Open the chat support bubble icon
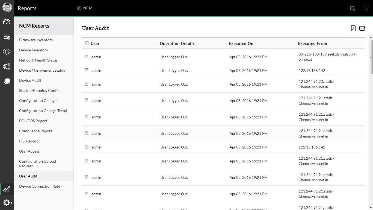The image size is (373, 210). [x=7, y=81]
